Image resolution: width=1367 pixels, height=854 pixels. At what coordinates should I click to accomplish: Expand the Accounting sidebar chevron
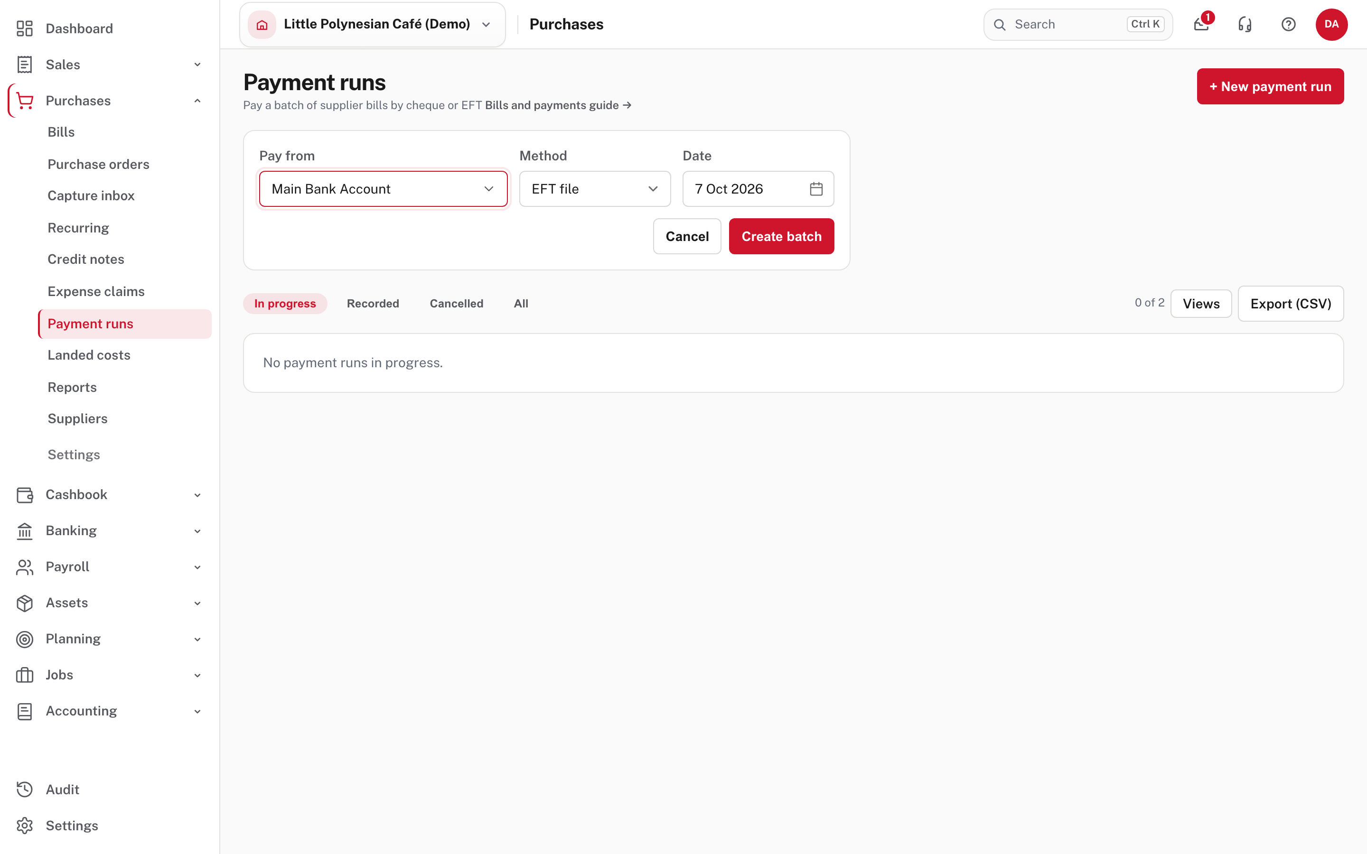tap(197, 711)
